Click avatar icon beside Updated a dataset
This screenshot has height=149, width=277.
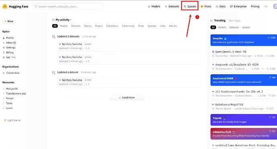tap(53, 72)
